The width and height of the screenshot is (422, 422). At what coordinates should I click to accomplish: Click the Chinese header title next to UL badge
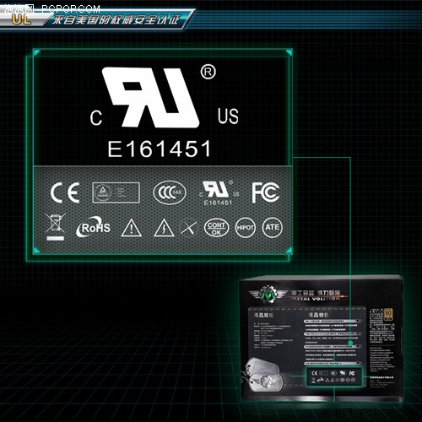coord(116,19)
